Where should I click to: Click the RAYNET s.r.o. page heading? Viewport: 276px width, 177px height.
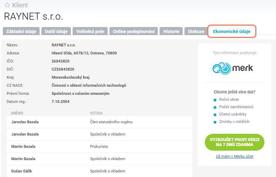coord(33,17)
